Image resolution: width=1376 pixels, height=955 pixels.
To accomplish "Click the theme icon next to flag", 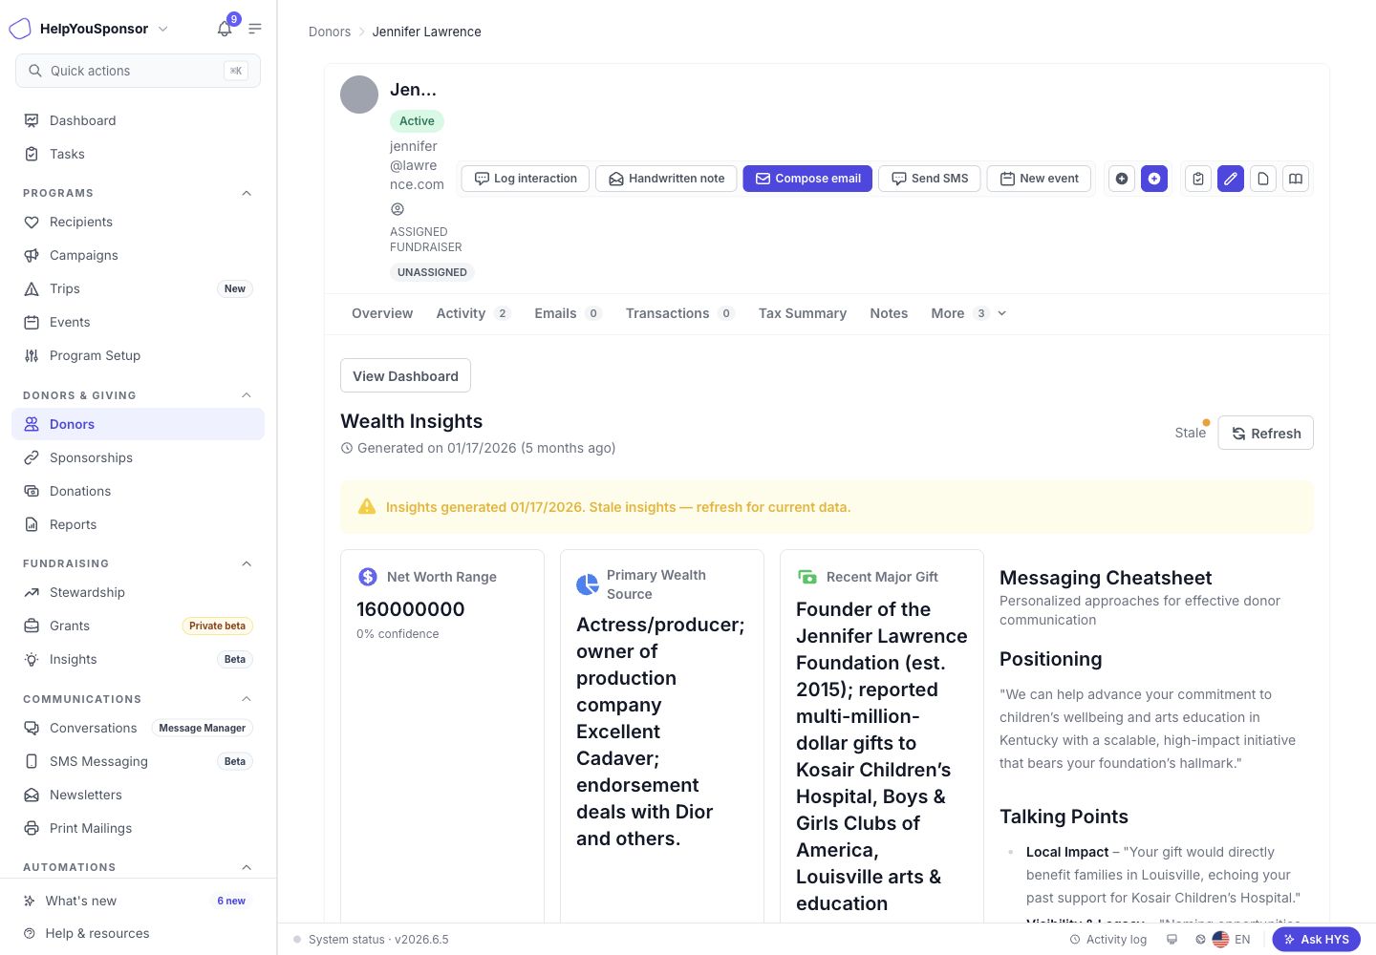I will (1200, 940).
